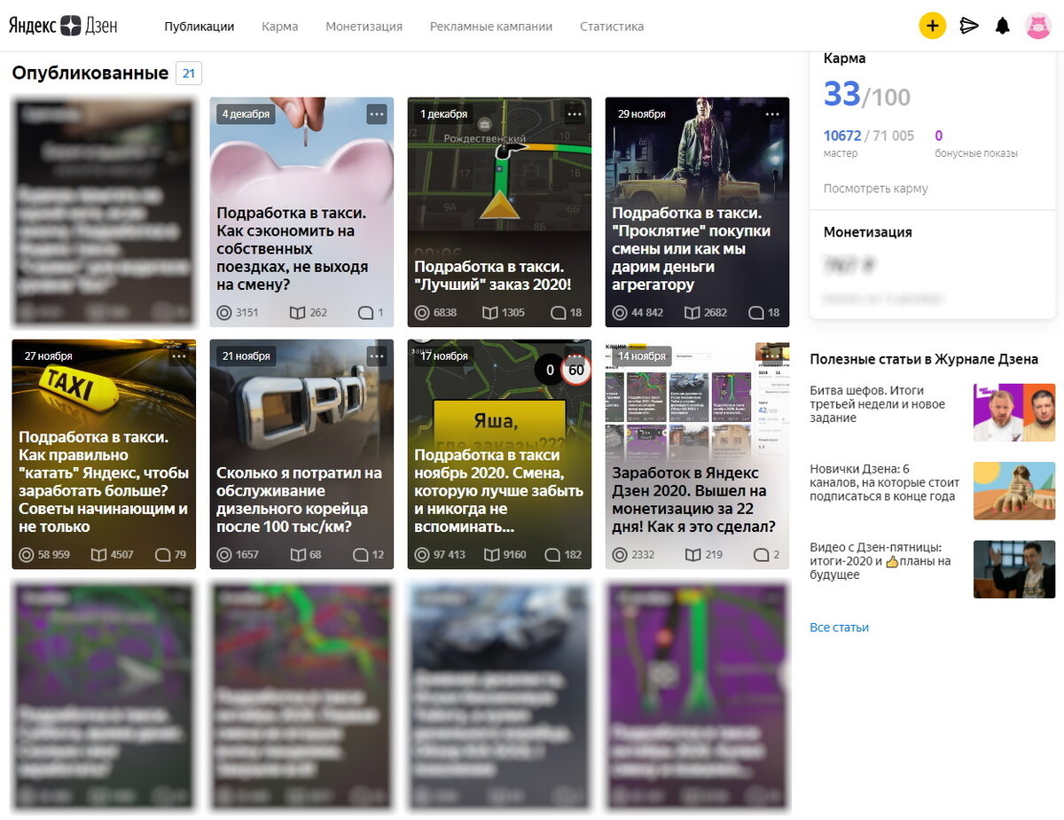This screenshot has width=1064, height=820.
Task: Click reads book icon with 4507
Action: point(98,555)
